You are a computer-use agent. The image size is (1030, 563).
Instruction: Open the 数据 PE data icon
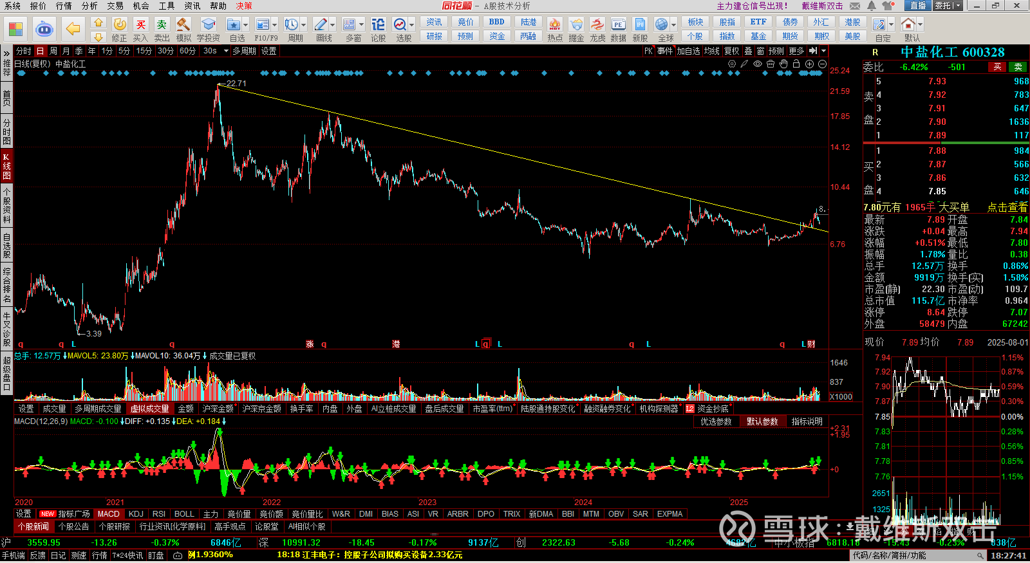[618, 24]
